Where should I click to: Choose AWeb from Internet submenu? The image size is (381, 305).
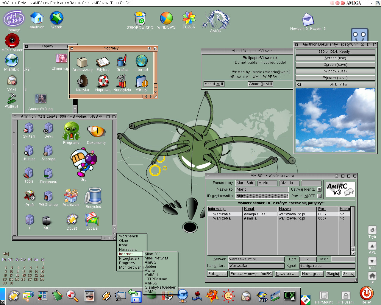coord(150,271)
